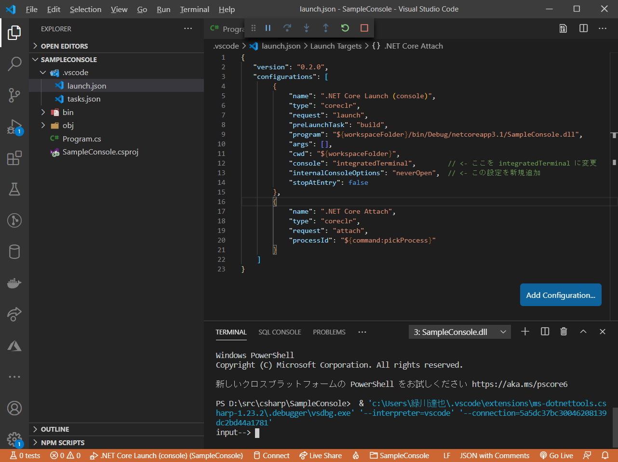This screenshot has height=462, width=618.
Task: Click Connect in the status bar
Action: pos(271,455)
